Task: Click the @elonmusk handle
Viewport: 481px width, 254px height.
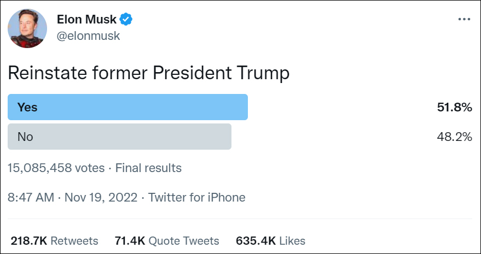Action: coord(88,36)
